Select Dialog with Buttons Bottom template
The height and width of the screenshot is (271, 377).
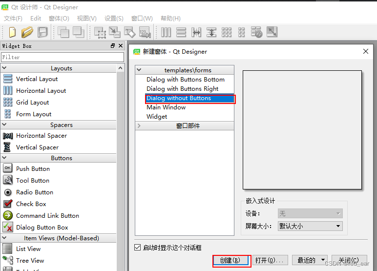(x=186, y=80)
